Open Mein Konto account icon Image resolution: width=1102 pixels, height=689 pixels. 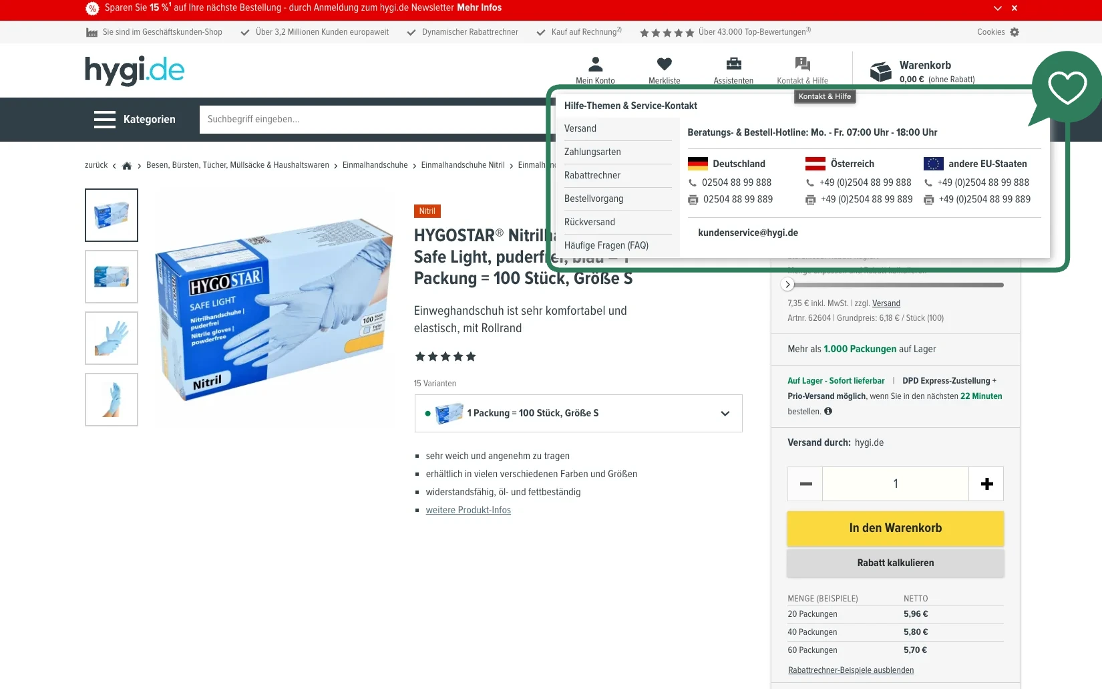(x=595, y=64)
